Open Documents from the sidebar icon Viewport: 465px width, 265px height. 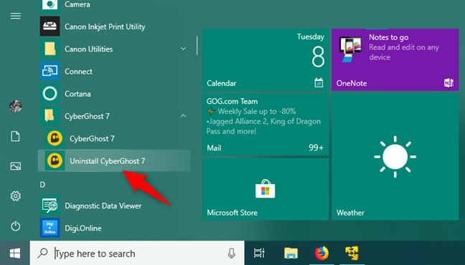tap(15, 136)
